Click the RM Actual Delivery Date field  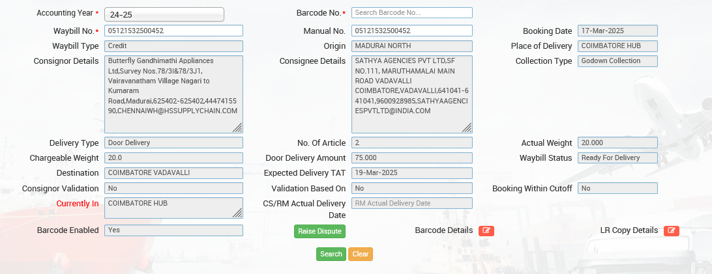411,203
